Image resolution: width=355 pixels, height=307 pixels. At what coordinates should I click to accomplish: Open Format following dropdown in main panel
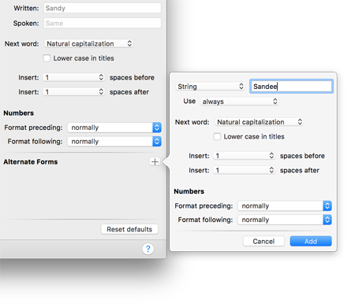(x=114, y=142)
